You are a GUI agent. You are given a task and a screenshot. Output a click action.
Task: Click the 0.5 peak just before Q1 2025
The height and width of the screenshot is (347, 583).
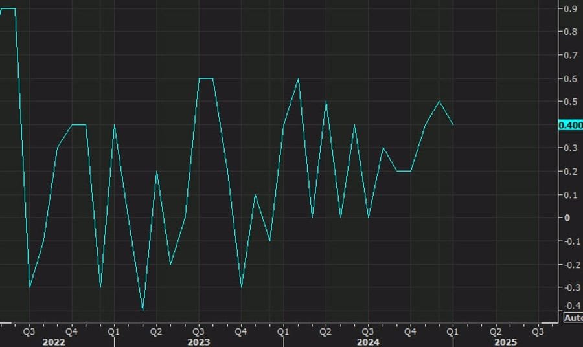coord(439,102)
